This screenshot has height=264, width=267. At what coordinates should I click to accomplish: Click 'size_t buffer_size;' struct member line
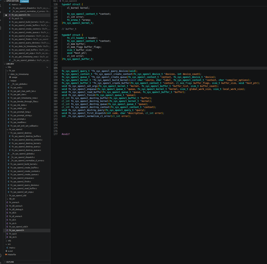79,50
